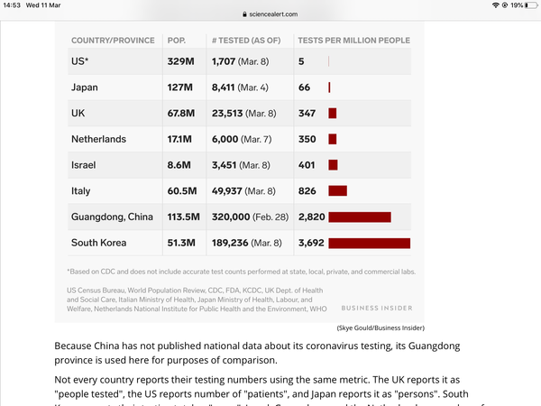Click TESTS PER MILLION PEOPLE header
Viewport: 541px width, 406px height.
[353, 41]
